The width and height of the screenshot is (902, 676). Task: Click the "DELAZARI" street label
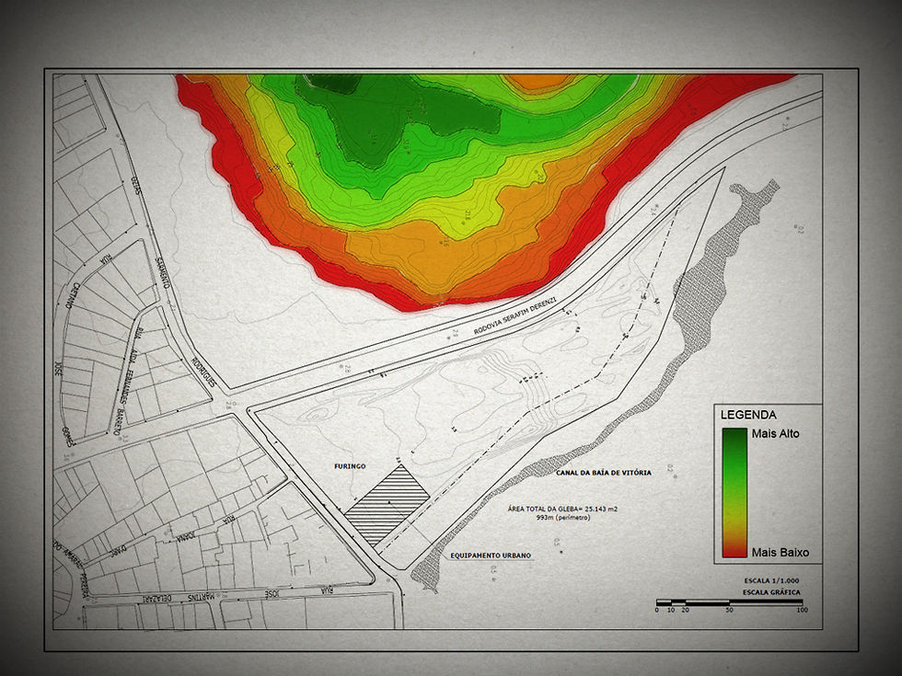pos(157,598)
